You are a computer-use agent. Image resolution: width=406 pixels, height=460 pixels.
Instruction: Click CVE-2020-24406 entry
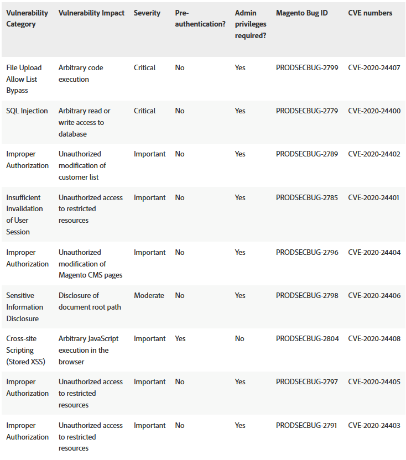pyautogui.click(x=374, y=296)
